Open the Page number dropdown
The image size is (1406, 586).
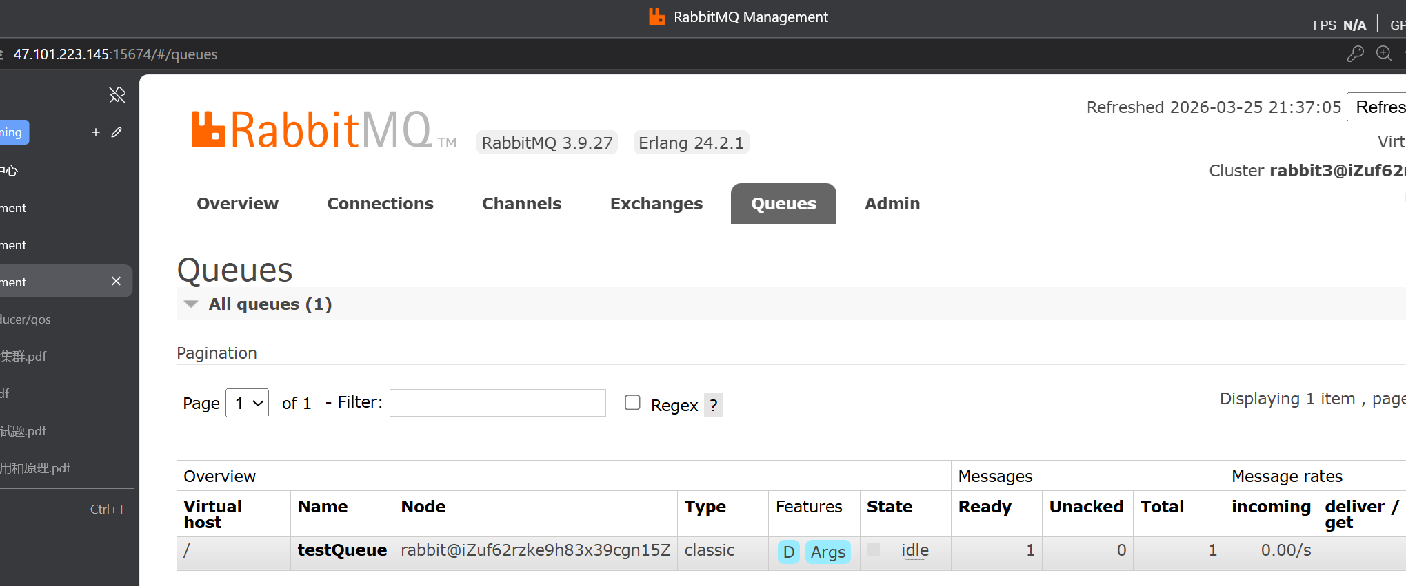click(x=248, y=403)
